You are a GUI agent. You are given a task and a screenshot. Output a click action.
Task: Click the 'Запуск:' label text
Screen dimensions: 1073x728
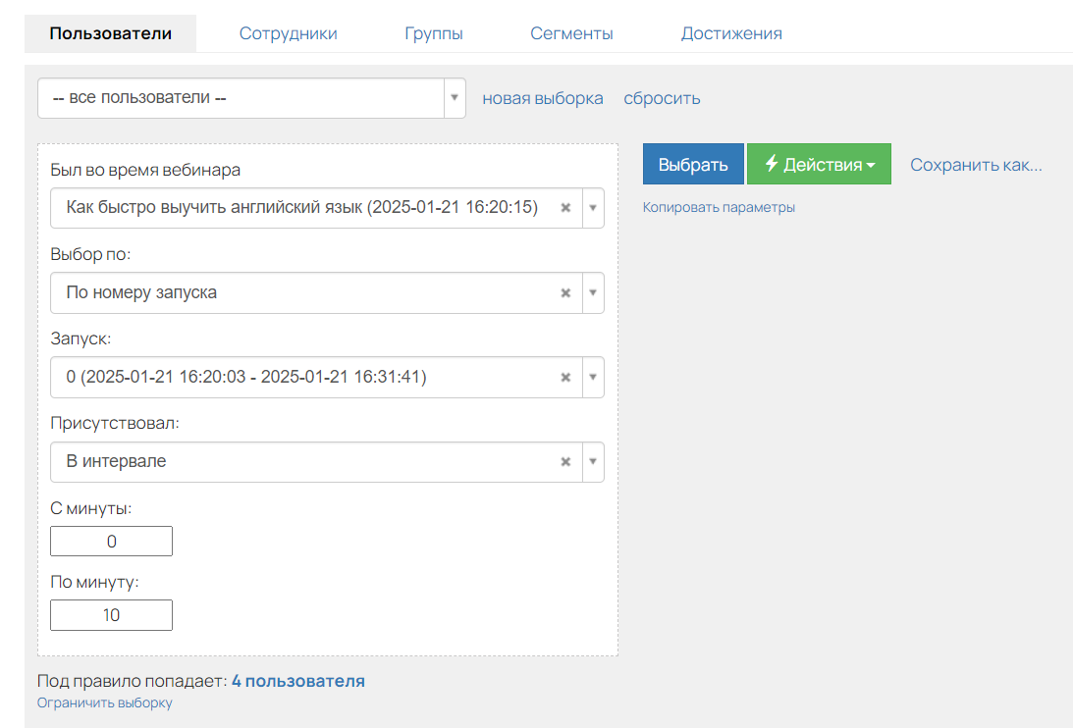80,338
